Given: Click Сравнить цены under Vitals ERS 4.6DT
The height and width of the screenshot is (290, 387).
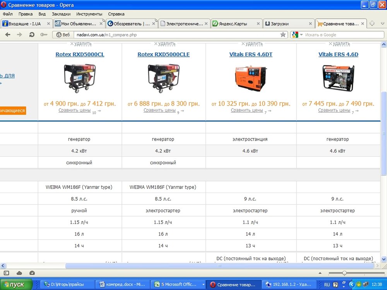Looking at the screenshot, I should point(247,110).
